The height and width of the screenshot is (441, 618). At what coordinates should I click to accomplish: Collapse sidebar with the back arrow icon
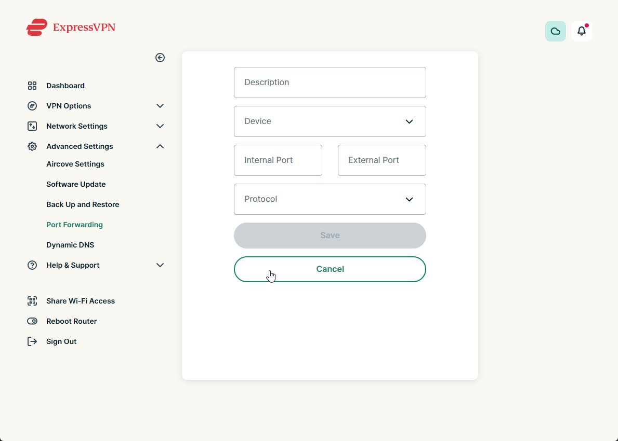(x=160, y=58)
